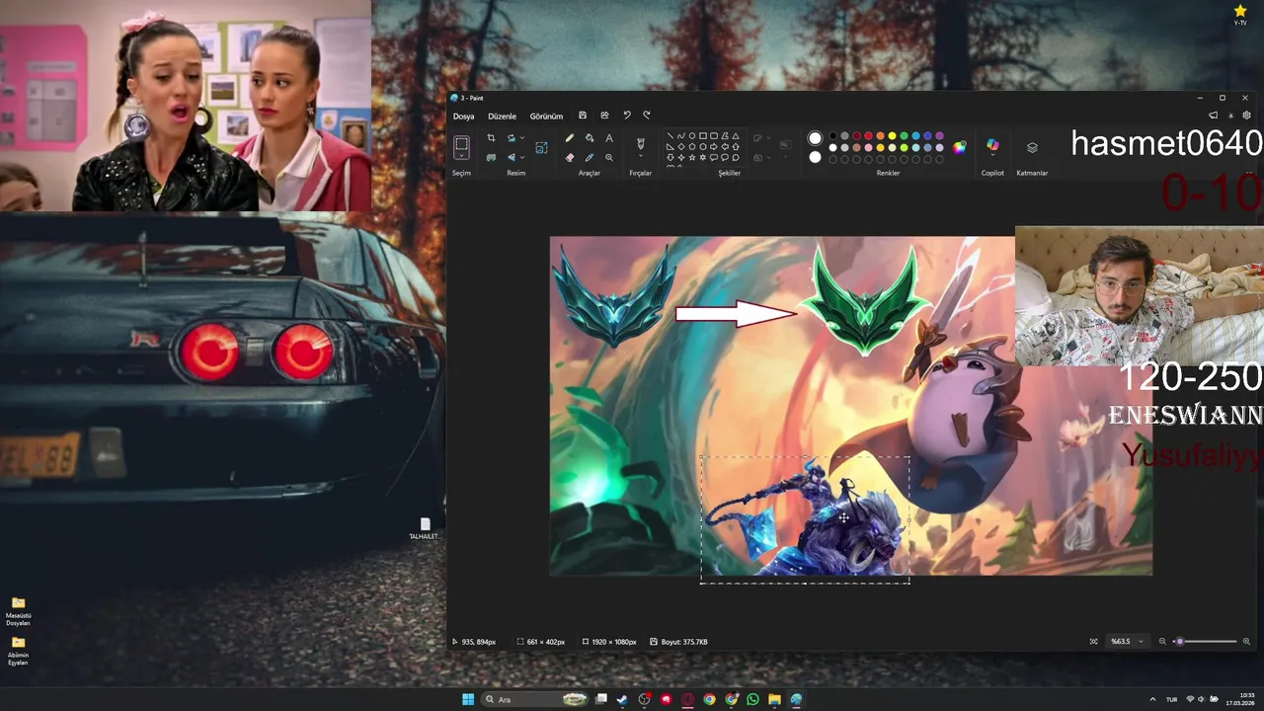Pick the black color swatch
1264x711 pixels.
tap(832, 135)
